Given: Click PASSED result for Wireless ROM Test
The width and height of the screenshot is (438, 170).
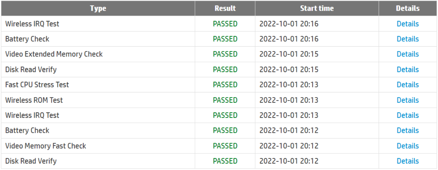Looking at the screenshot, I should [225, 100].
